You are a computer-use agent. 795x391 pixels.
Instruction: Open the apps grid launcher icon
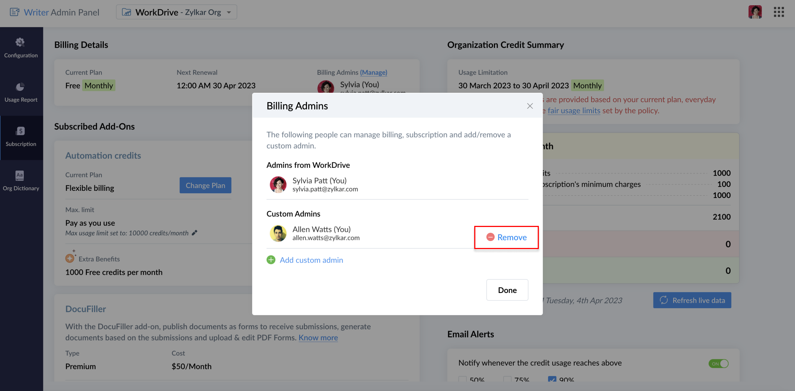pos(779,12)
